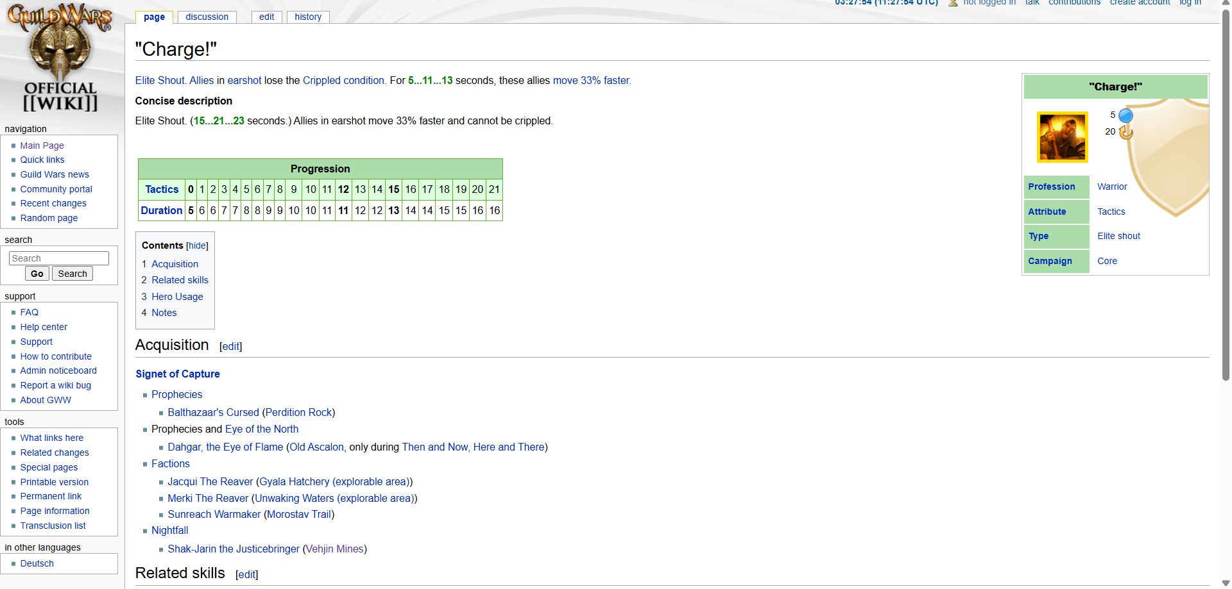Open Dahgar, the Eye of Flame
This screenshot has height=589, width=1232.
(x=225, y=447)
